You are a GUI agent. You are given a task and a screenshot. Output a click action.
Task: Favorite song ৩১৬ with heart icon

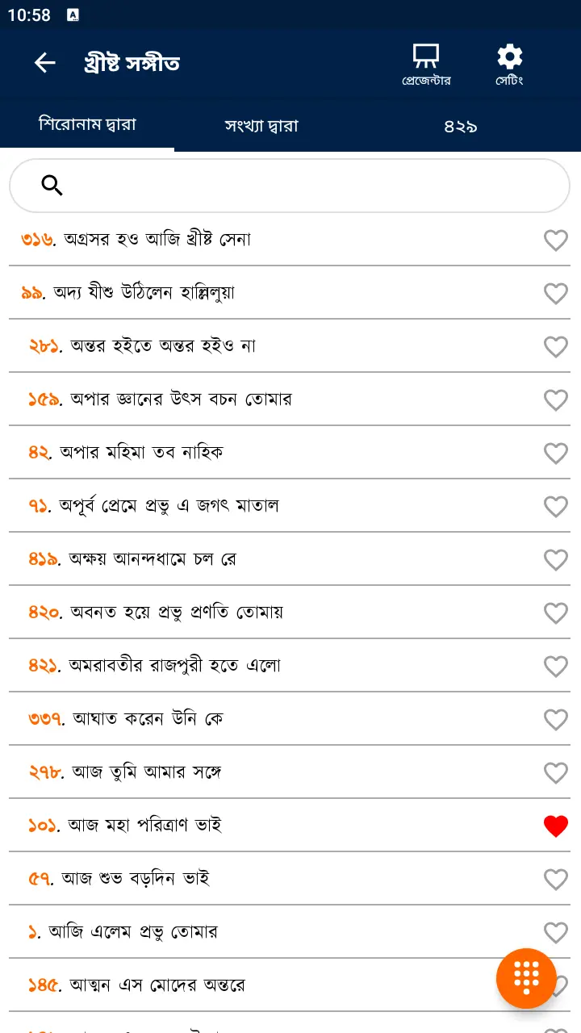point(555,240)
